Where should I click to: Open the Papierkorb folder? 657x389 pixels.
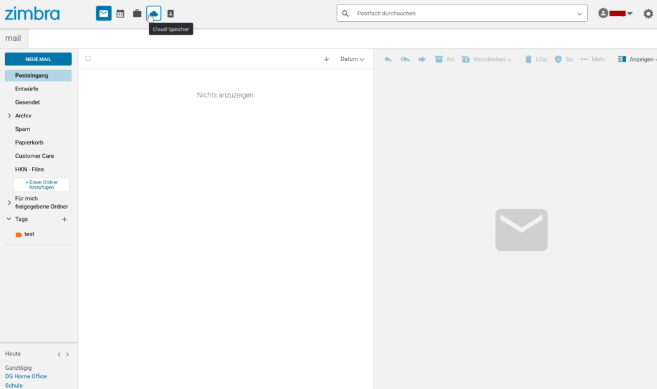click(x=30, y=143)
